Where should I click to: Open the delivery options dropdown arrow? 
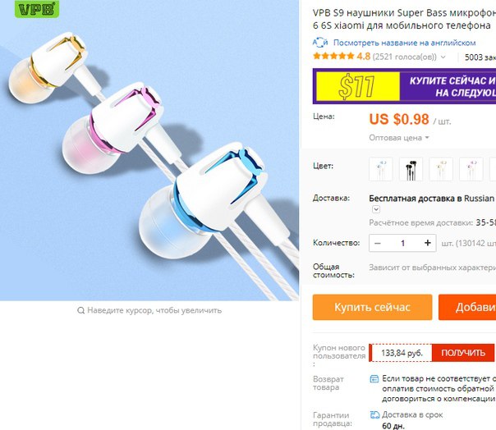coord(376,209)
